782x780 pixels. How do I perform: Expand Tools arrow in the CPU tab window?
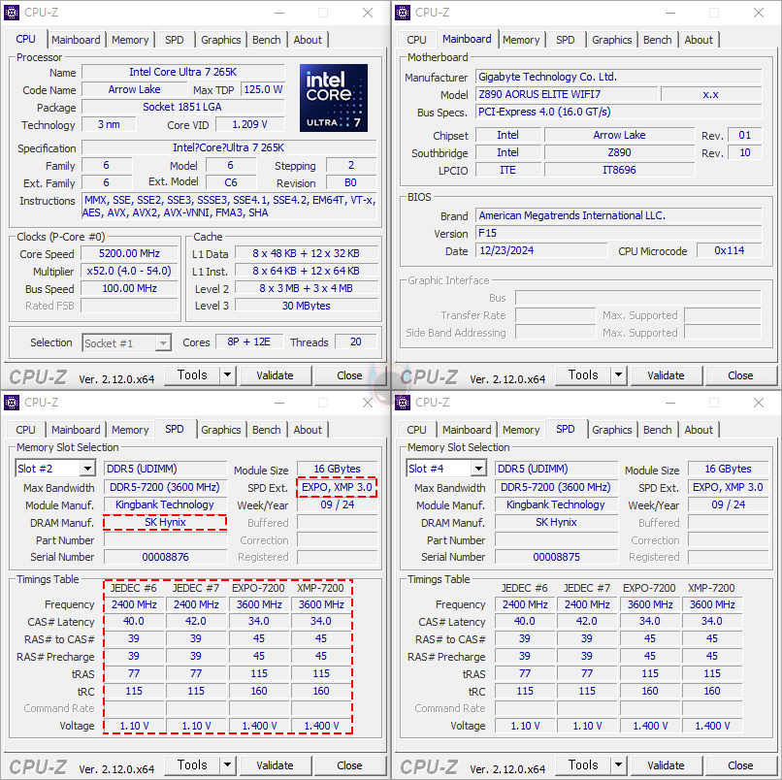(227, 375)
